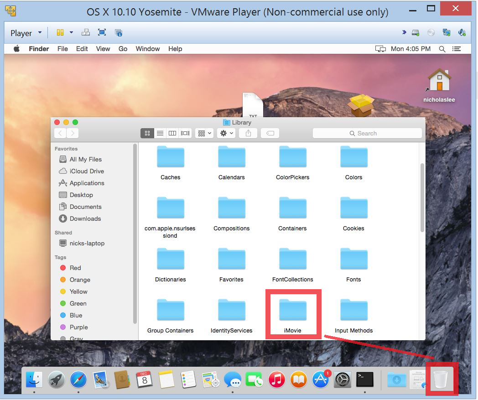Screen dimensions: 478x400
Task: Switch Finder to Cover Flow view
Action: tap(185, 133)
